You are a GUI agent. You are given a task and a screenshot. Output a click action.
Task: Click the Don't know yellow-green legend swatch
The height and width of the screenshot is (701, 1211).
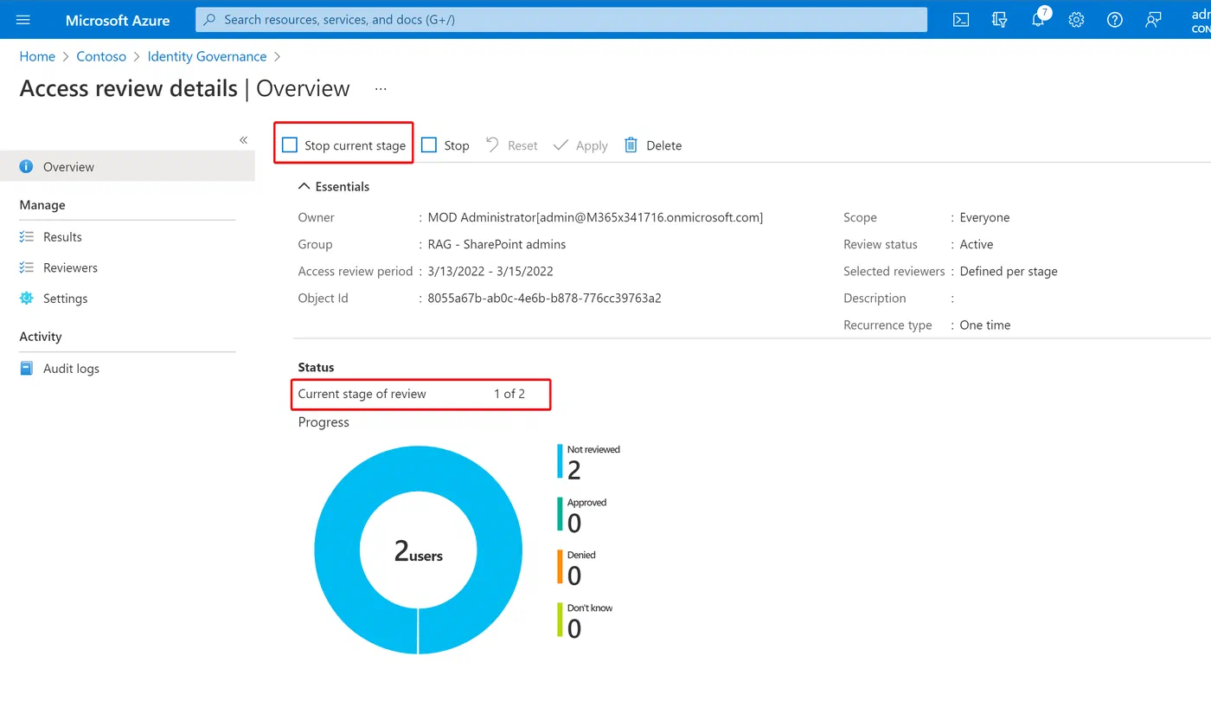pyautogui.click(x=560, y=620)
